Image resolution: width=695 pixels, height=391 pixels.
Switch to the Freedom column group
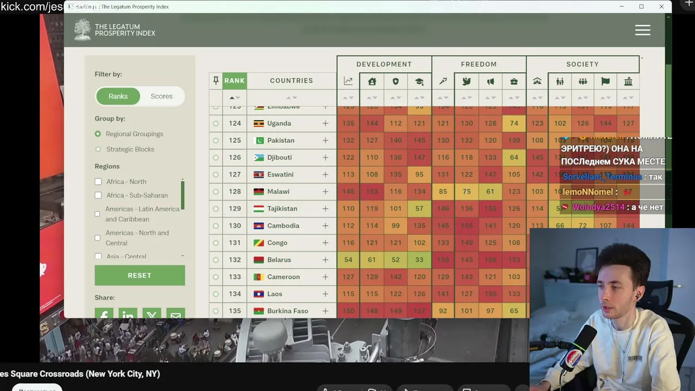[x=479, y=64]
